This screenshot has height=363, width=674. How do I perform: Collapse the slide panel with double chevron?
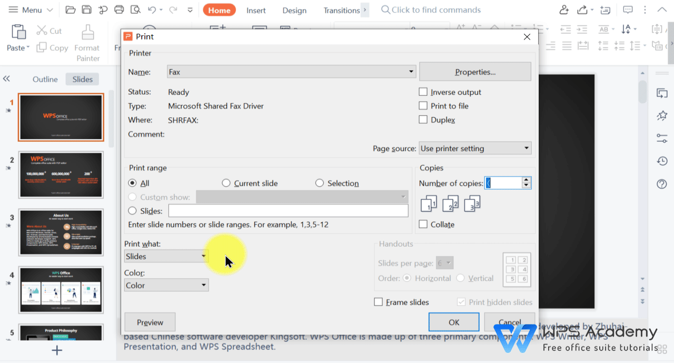6,79
